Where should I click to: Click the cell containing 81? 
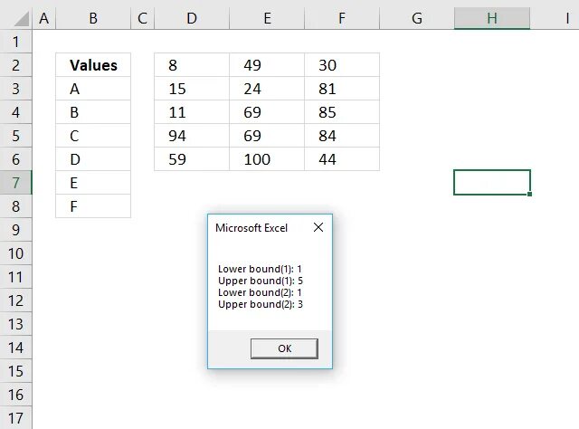pos(342,89)
